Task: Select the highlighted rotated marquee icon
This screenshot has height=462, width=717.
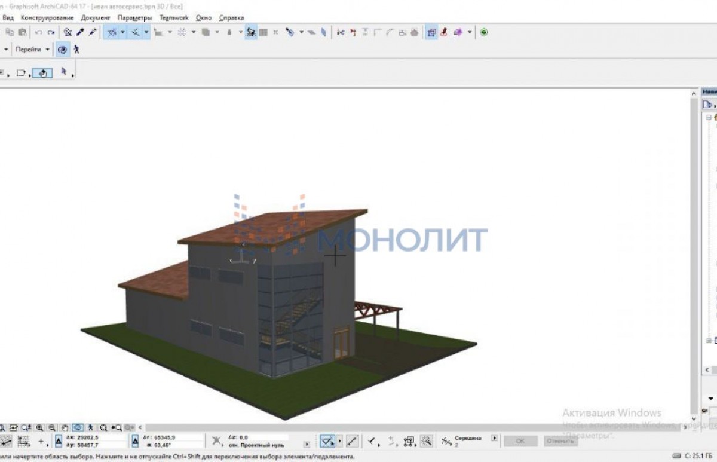Action: pos(42,73)
